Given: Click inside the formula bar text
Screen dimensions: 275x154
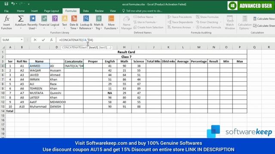Looking at the screenshot, I should point(76,40).
